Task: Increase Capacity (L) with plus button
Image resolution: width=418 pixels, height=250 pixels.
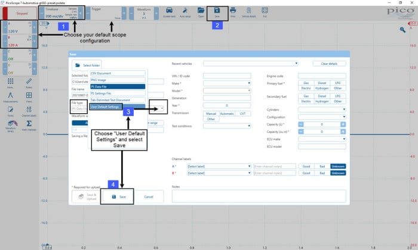Action: 343,124
